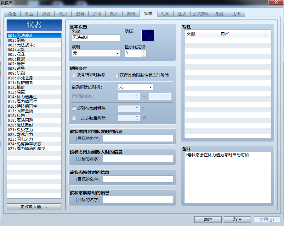Increase 显示优先级 with up arrow

pos(144,52)
